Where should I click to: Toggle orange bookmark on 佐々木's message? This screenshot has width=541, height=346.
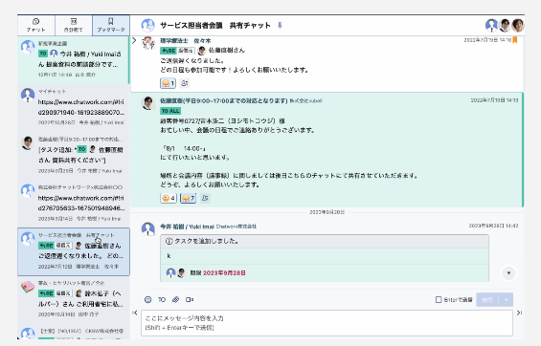515,40
